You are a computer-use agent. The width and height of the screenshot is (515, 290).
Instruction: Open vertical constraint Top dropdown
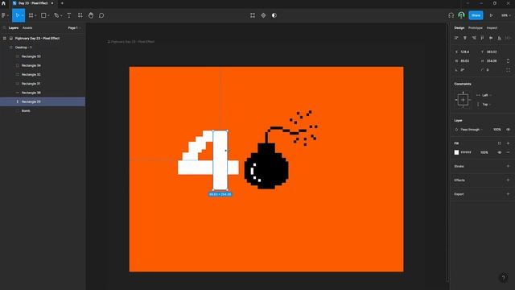(487, 105)
